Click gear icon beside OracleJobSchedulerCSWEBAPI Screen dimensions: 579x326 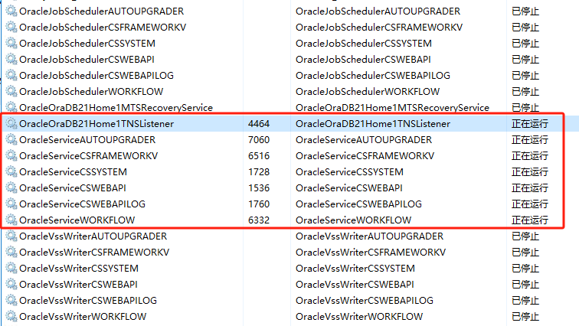click(x=11, y=60)
